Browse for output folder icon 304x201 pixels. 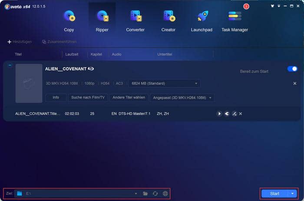145,194
